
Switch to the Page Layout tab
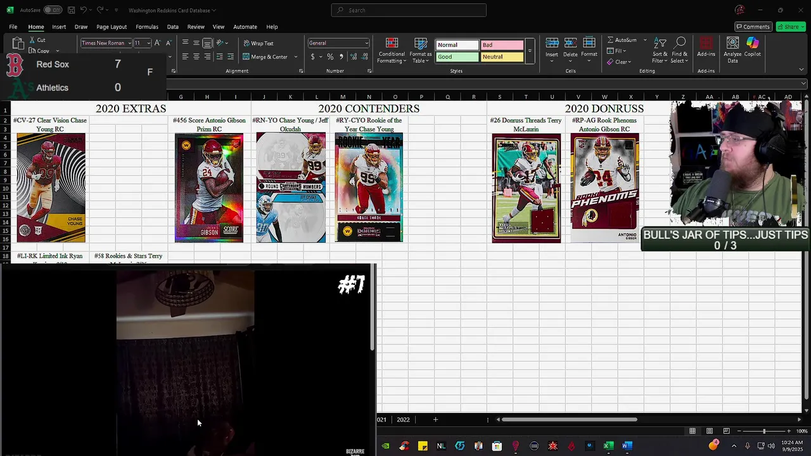(112, 27)
